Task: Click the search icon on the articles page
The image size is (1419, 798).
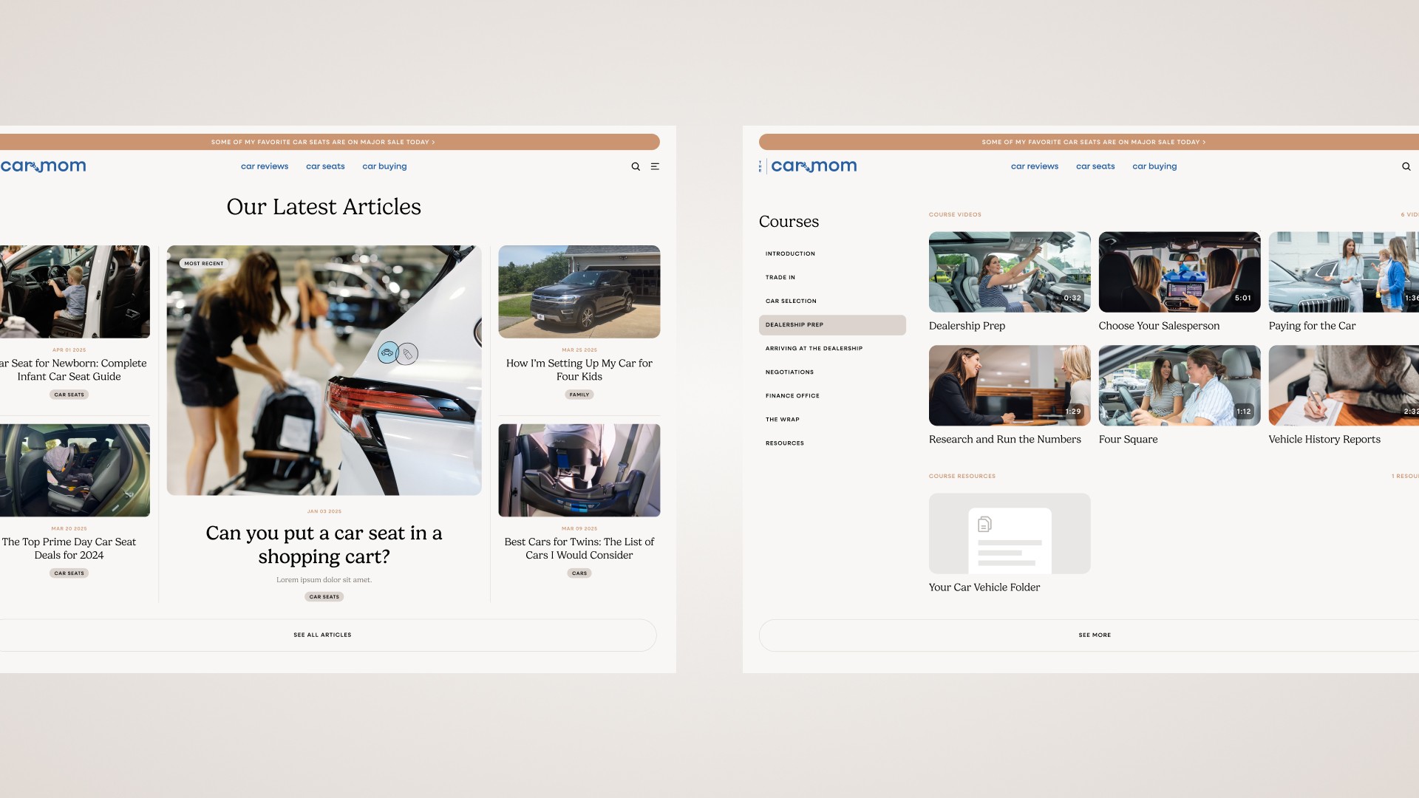Action: pyautogui.click(x=635, y=167)
